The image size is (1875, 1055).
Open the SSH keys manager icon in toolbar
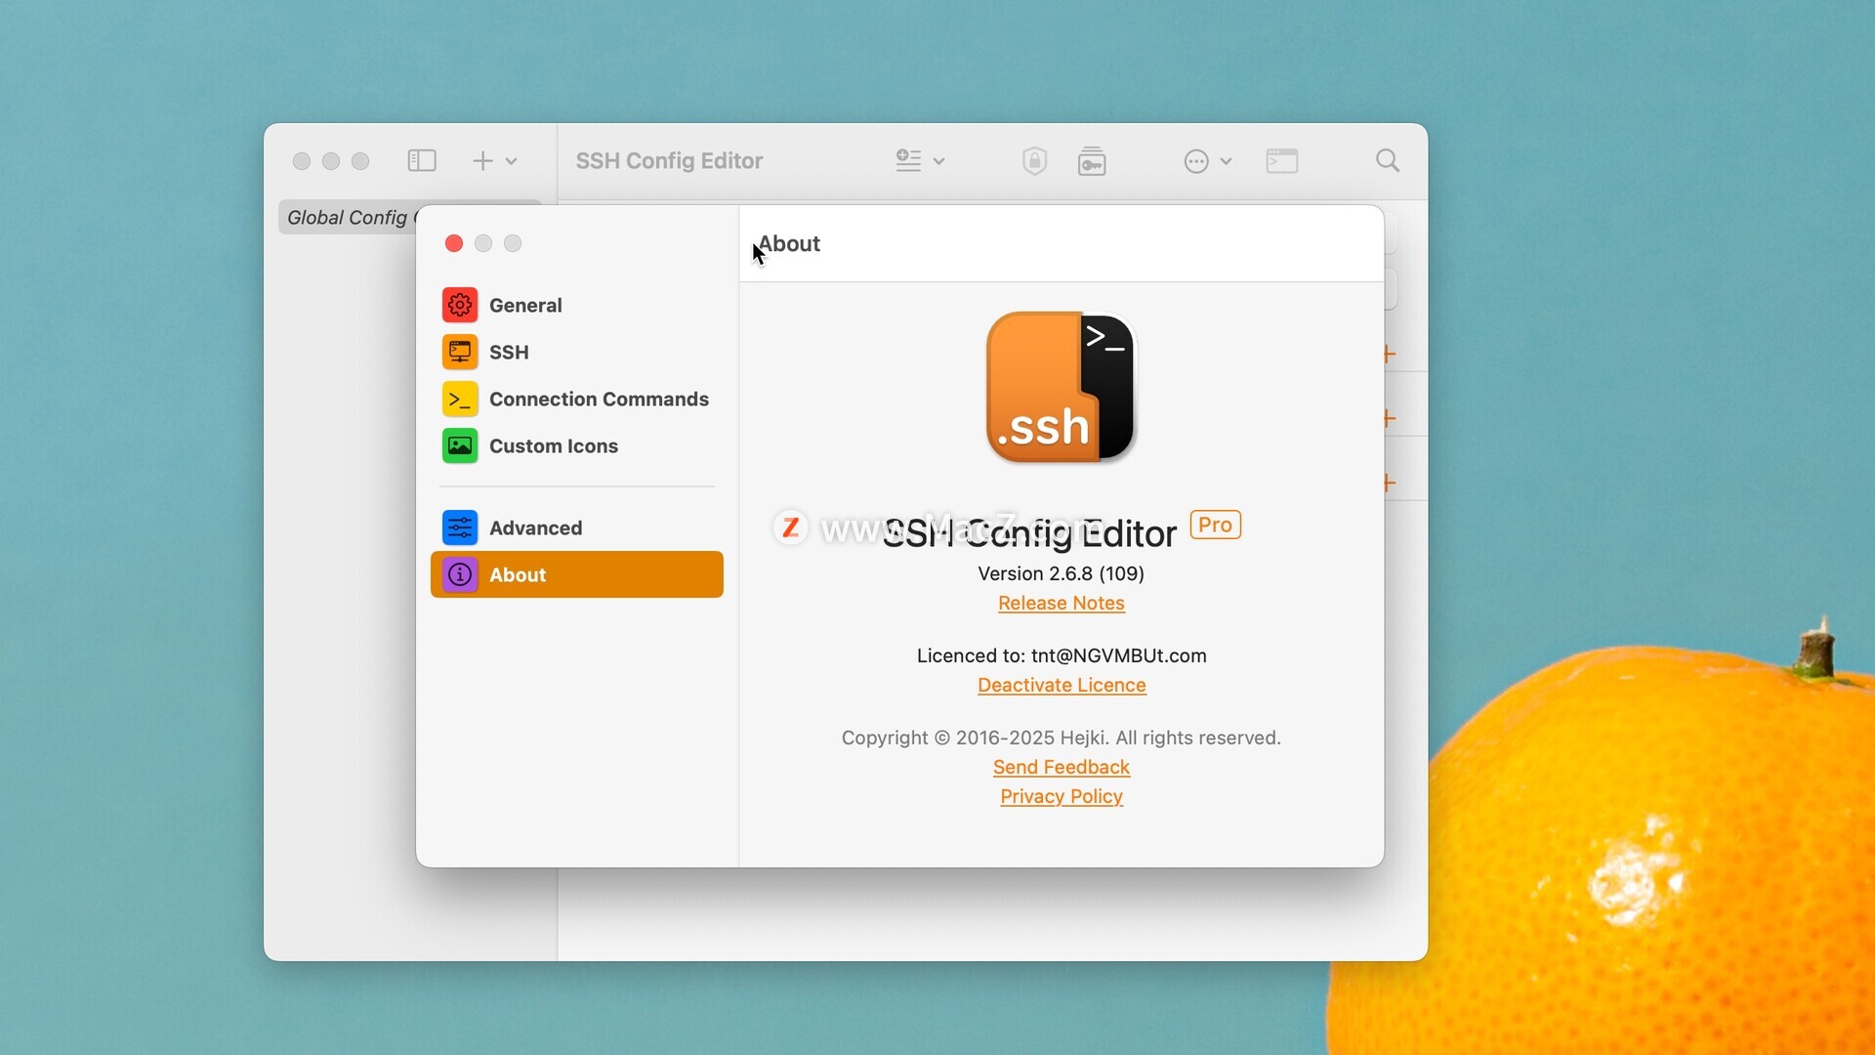coord(1092,160)
